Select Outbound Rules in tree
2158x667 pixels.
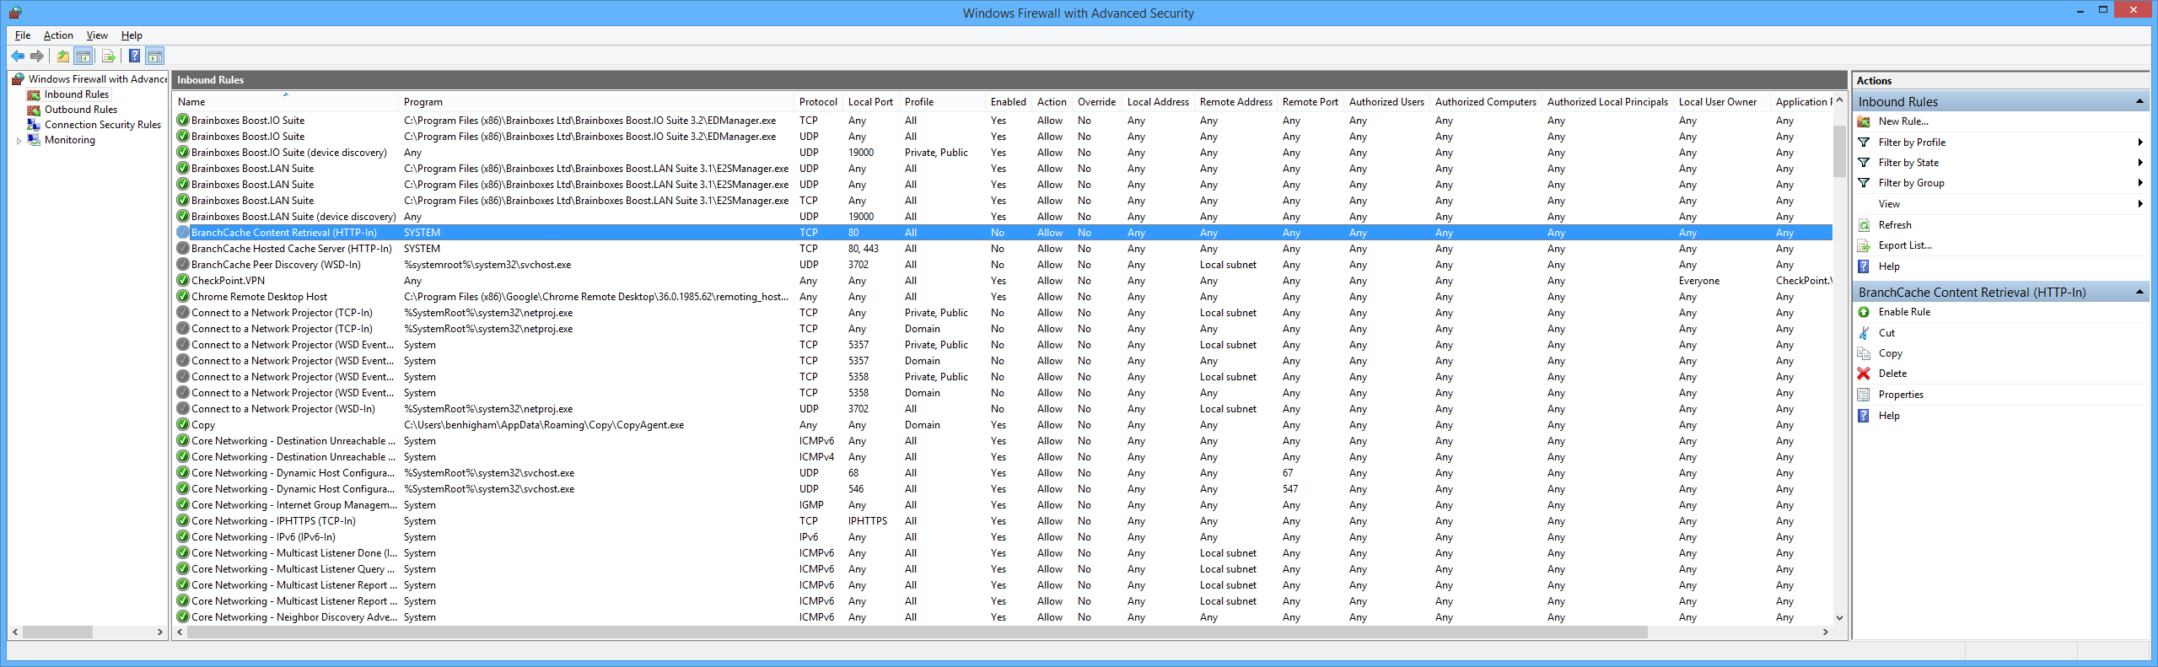click(x=81, y=110)
